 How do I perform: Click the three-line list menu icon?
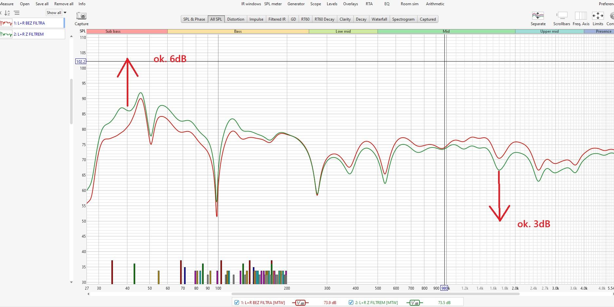(x=17, y=13)
